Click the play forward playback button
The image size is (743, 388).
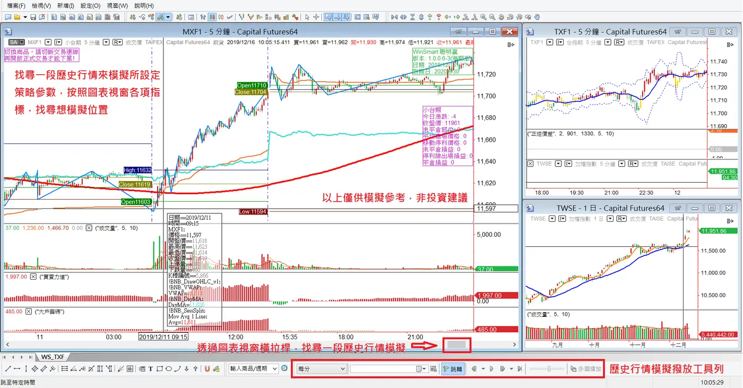[x=491, y=369]
